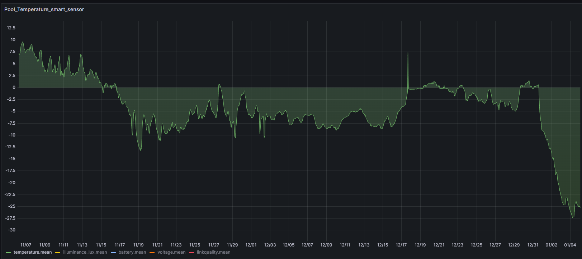Click the 11/07 x-axis date label
Image resolution: width=582 pixels, height=259 pixels.
[26, 245]
